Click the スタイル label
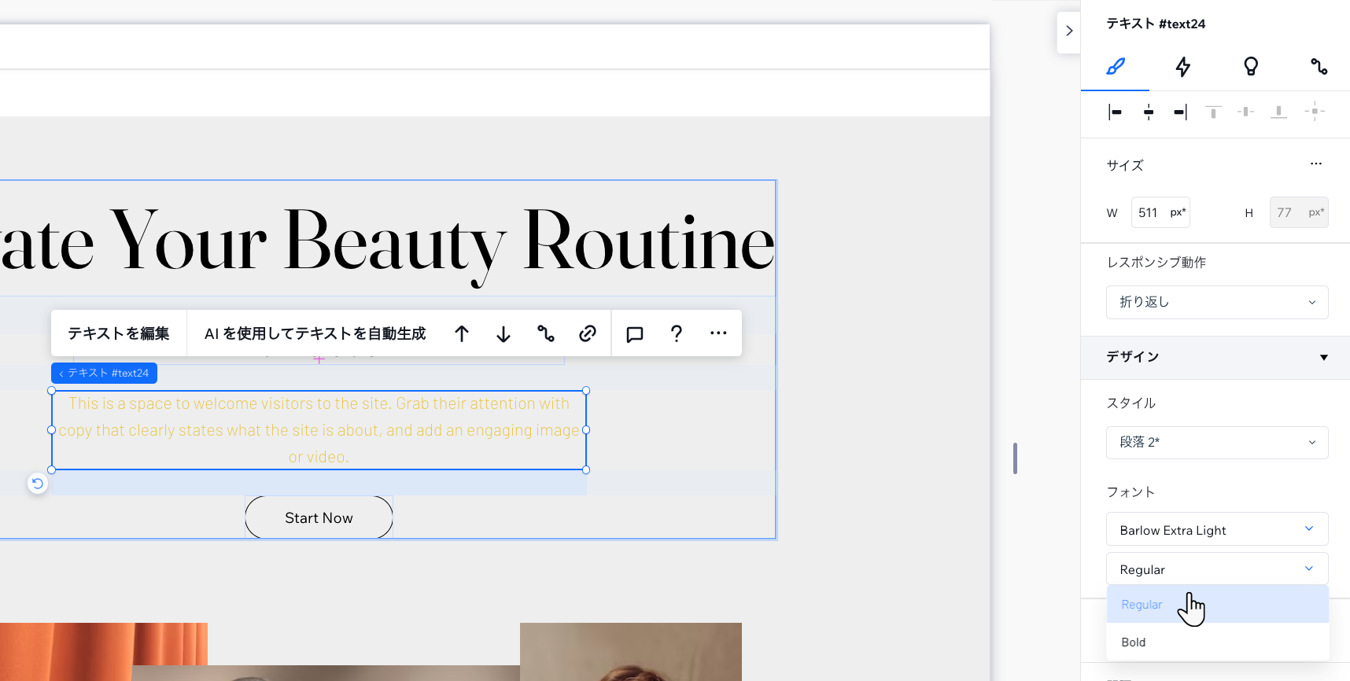 click(1131, 403)
